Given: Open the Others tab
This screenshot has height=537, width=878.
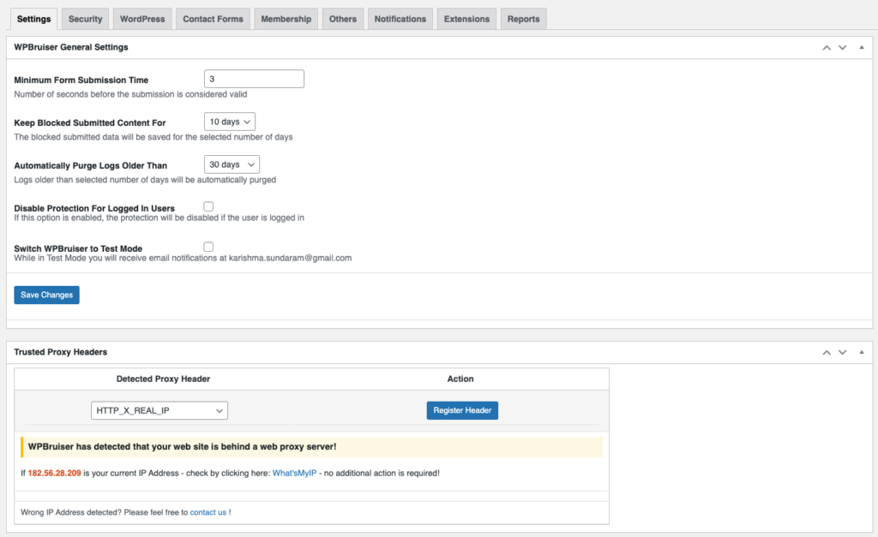Looking at the screenshot, I should point(343,19).
